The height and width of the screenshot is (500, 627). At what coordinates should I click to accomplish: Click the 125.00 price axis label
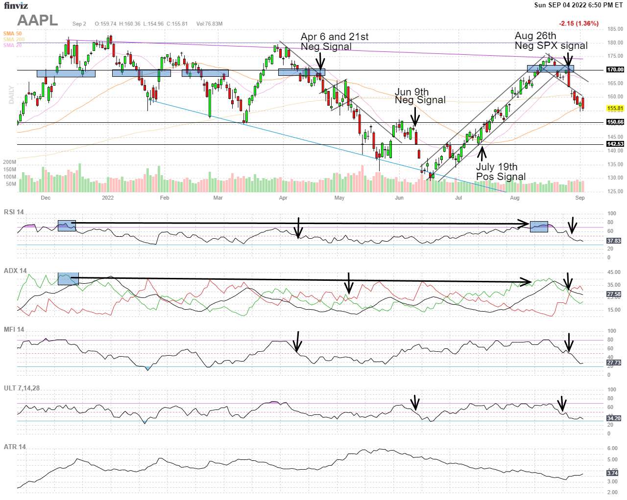[x=615, y=191]
